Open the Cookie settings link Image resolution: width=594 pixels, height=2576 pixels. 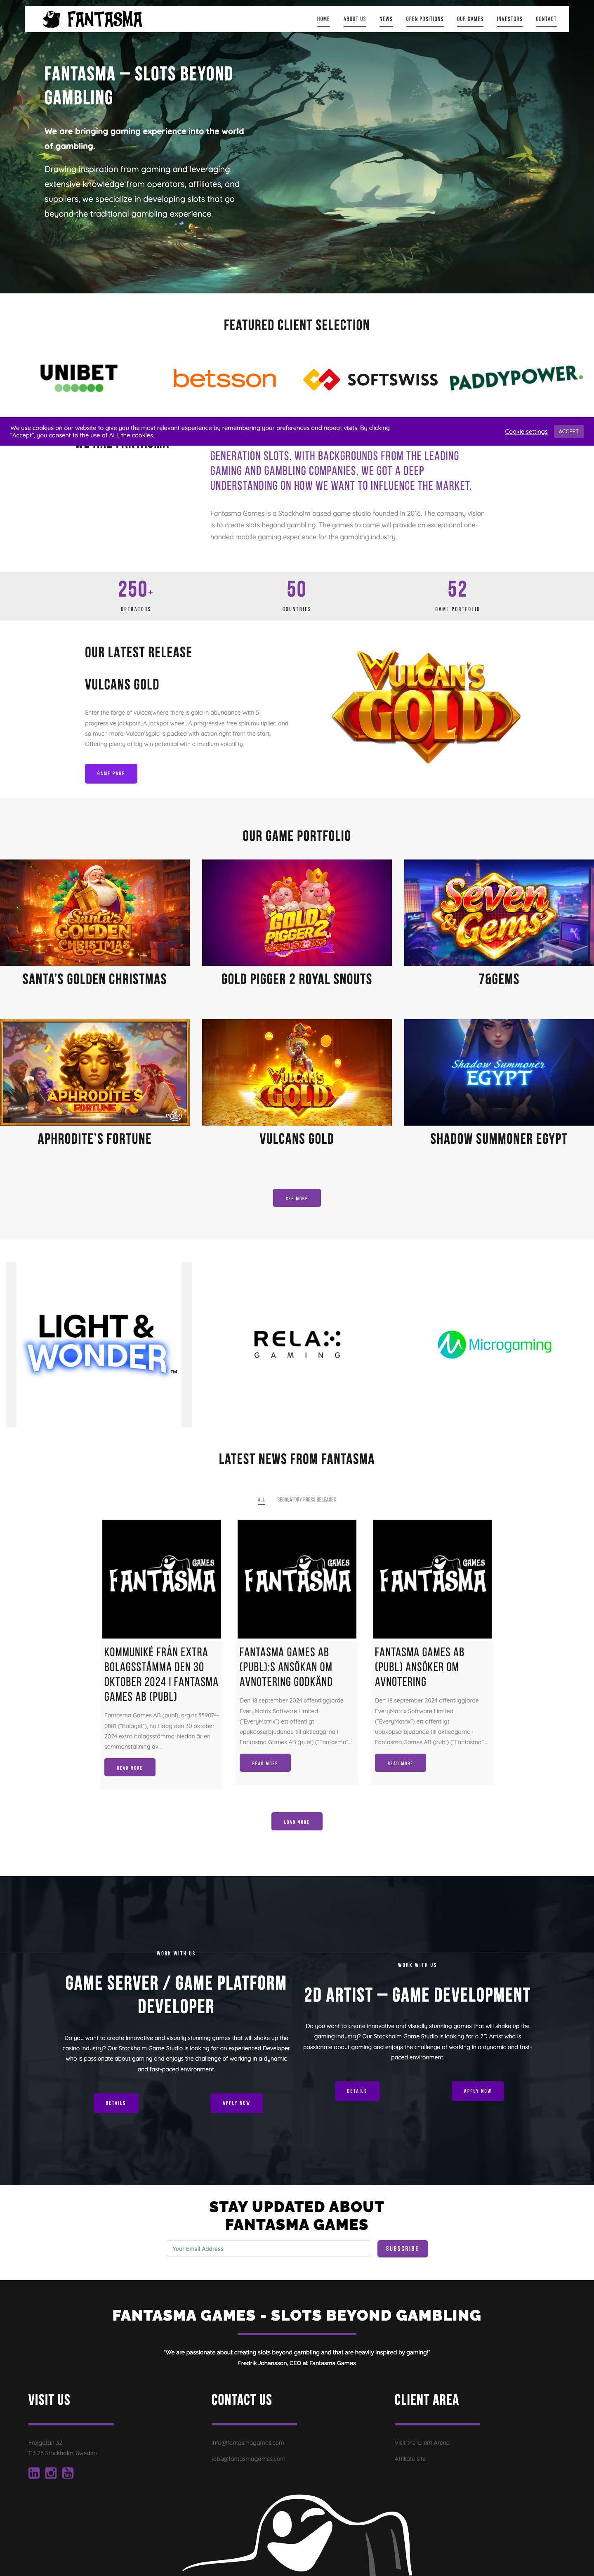[526, 432]
